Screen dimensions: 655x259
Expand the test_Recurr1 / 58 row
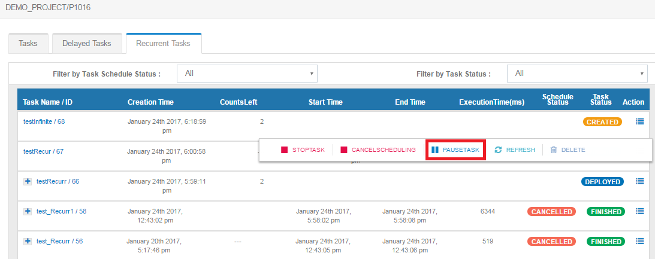click(28, 211)
